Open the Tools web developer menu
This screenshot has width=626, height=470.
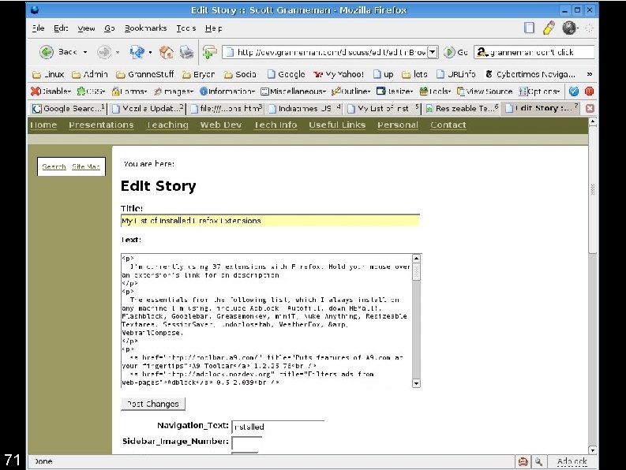point(435,91)
